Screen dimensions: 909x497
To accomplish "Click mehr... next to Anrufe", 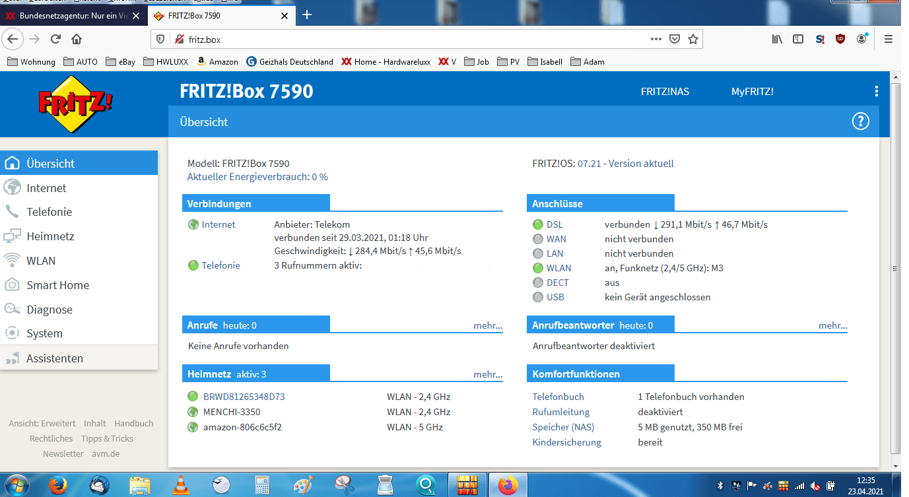I will 488,325.
